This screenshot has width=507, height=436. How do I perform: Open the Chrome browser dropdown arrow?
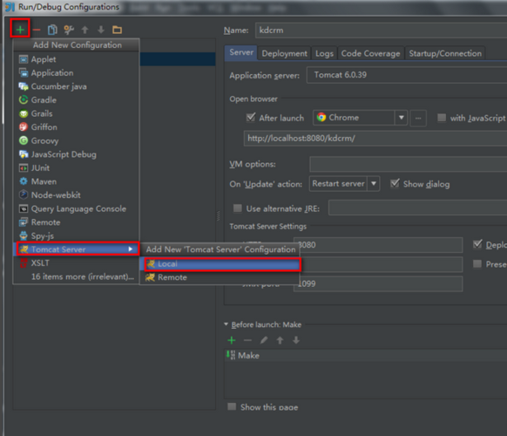pyautogui.click(x=402, y=118)
